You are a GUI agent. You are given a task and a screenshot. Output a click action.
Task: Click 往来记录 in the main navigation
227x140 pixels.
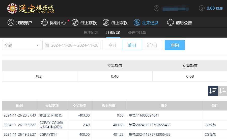click(x=146, y=23)
